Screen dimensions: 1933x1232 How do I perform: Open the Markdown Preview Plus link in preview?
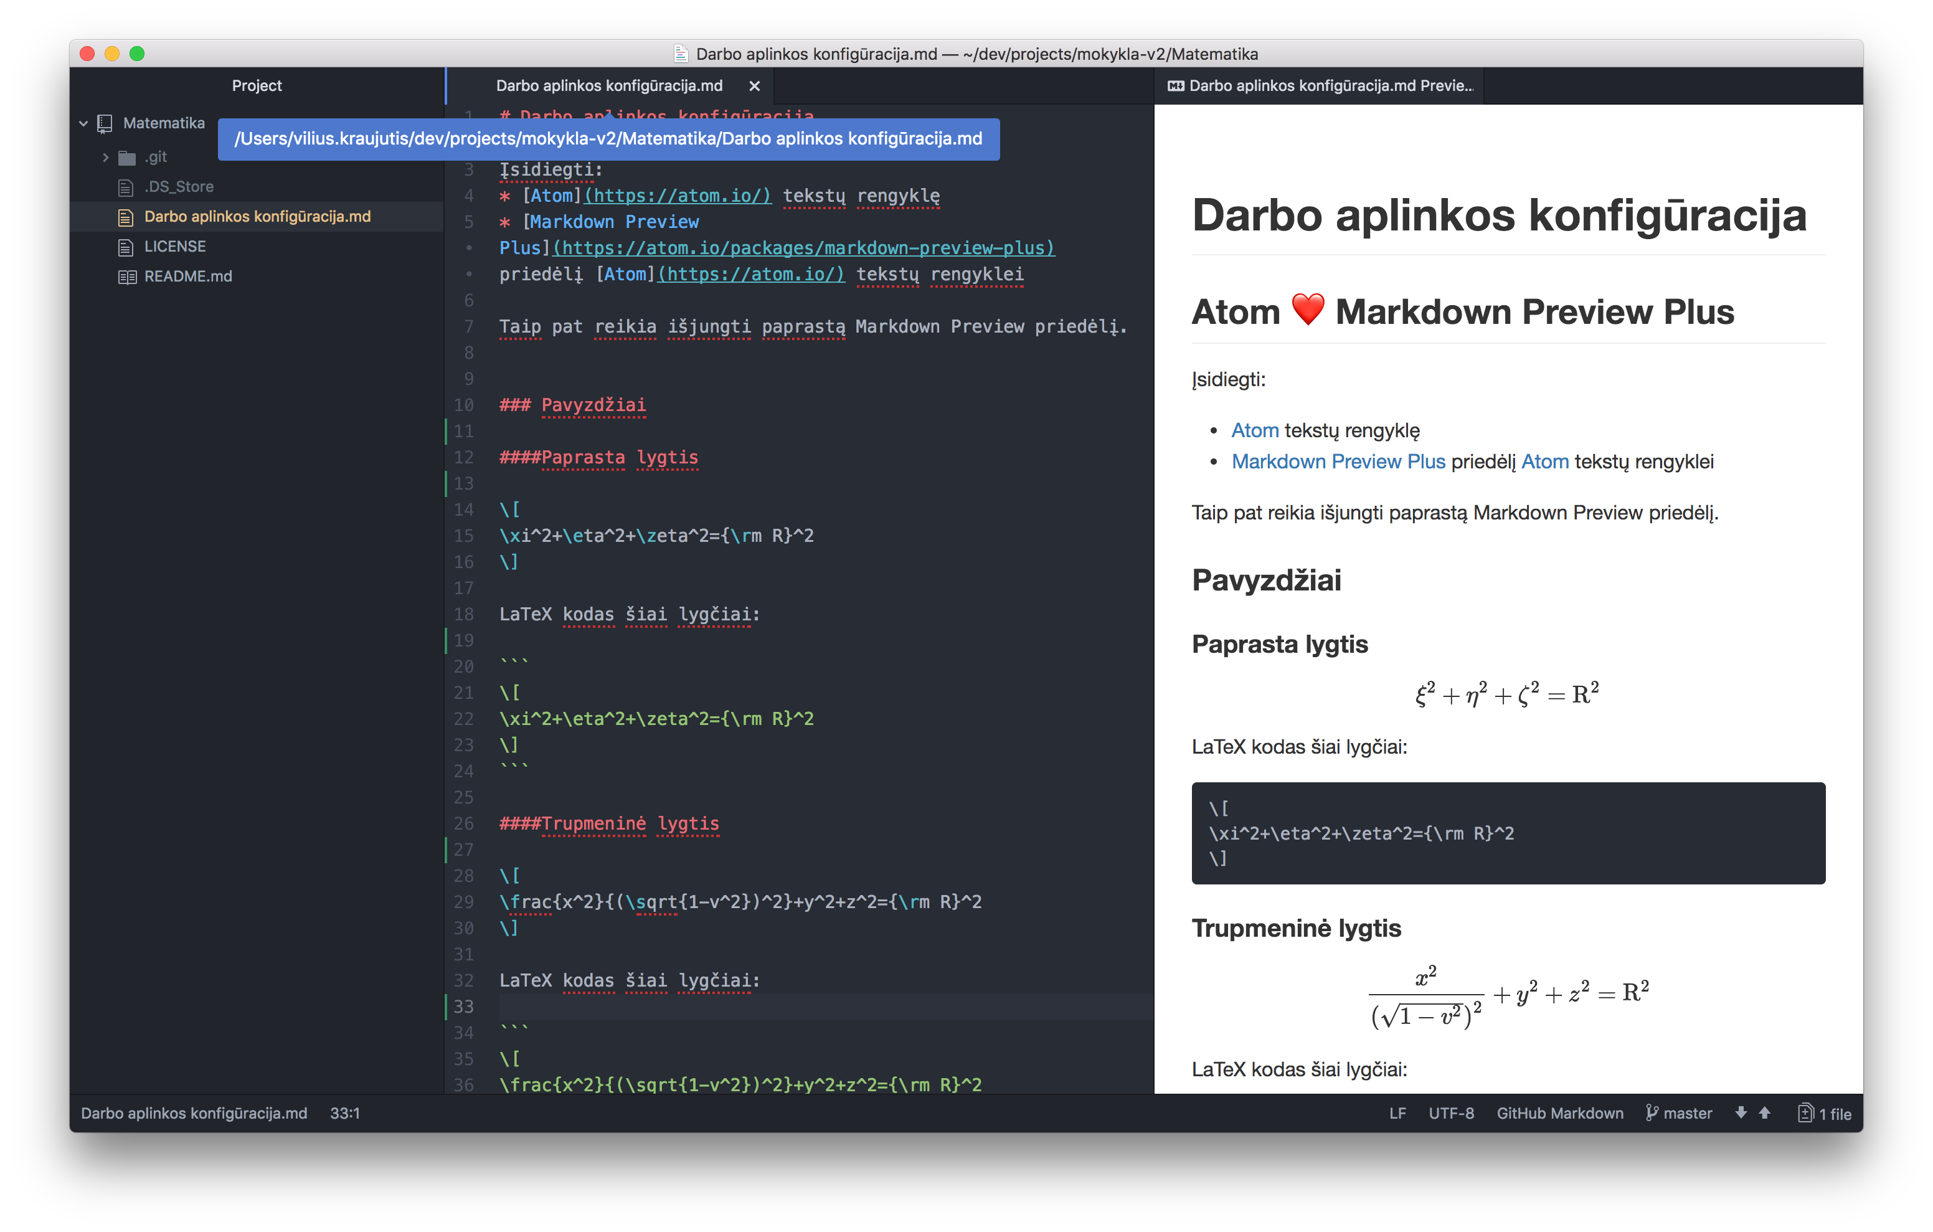(x=1338, y=462)
